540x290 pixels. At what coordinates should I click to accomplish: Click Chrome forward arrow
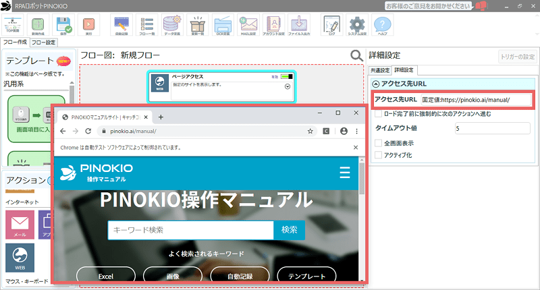[76, 131]
